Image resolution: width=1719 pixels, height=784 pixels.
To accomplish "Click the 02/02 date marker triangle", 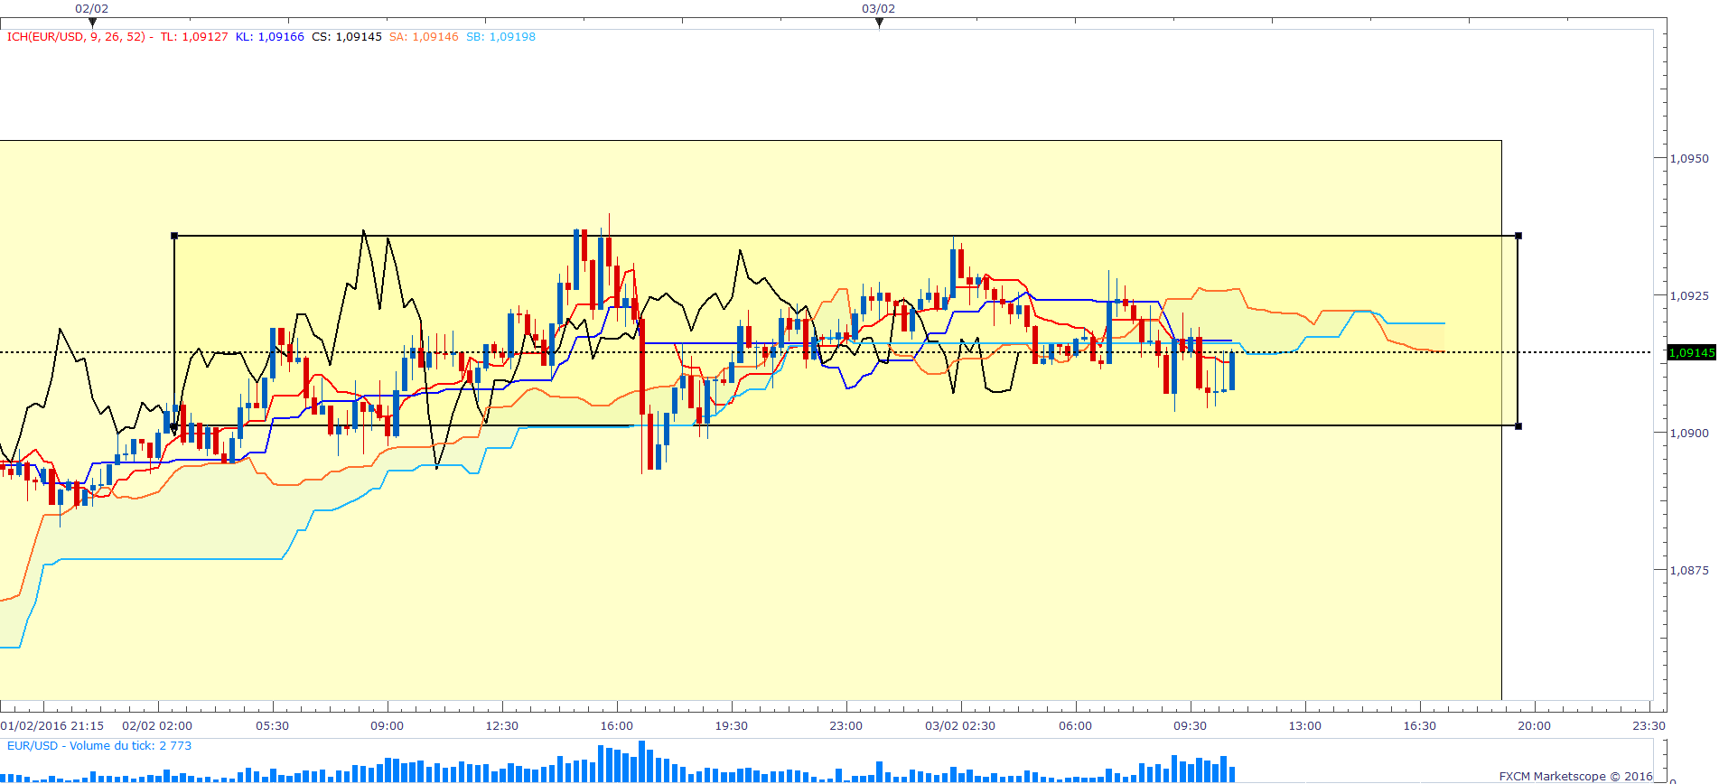I will point(92,23).
